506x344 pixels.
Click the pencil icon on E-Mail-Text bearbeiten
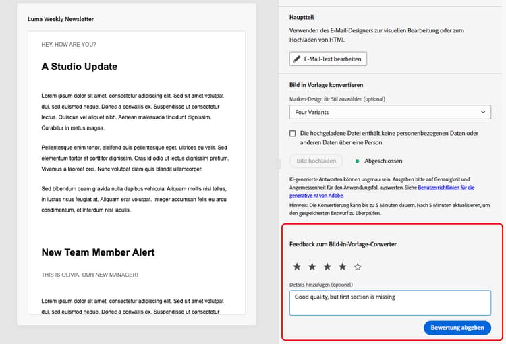pos(297,59)
